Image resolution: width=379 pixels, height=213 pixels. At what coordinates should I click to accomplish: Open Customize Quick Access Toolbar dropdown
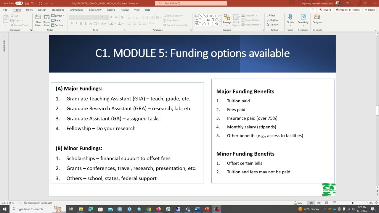[52, 3]
